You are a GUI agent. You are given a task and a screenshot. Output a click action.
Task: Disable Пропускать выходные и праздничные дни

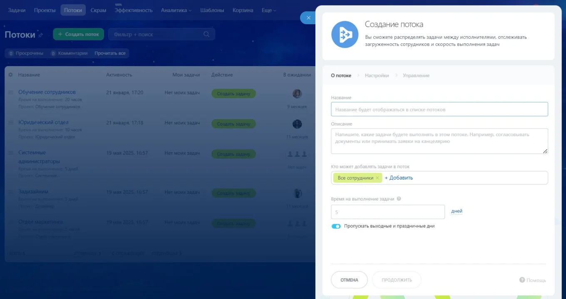coord(336,226)
